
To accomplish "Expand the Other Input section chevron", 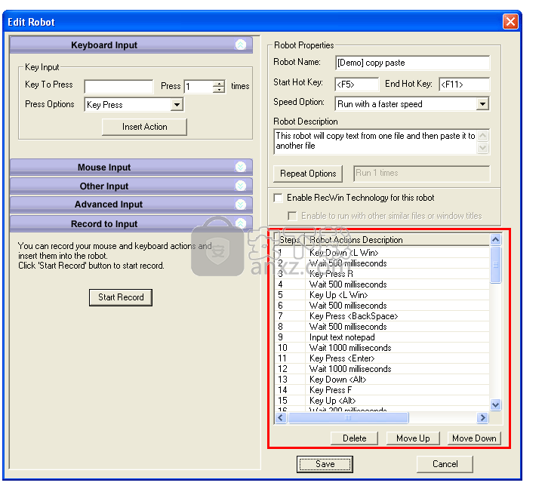I will (241, 186).
